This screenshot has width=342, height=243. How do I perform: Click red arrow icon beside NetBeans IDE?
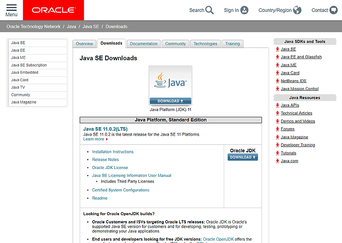(x=277, y=81)
